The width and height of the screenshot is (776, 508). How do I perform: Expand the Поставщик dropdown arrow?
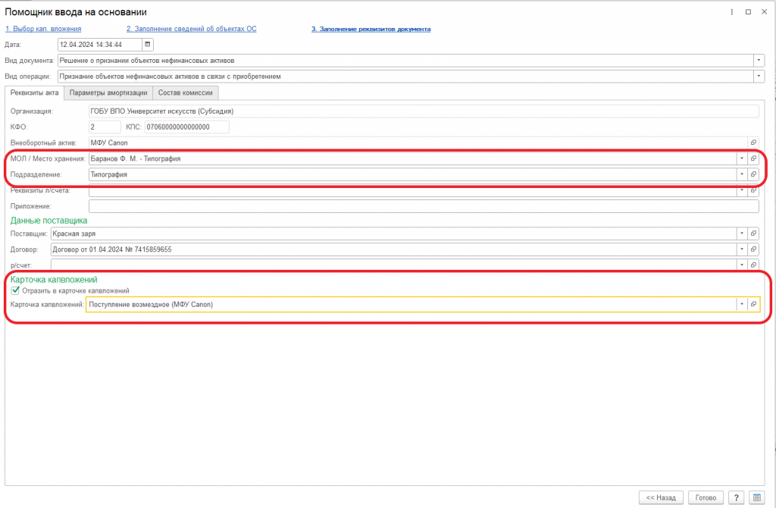click(x=742, y=234)
